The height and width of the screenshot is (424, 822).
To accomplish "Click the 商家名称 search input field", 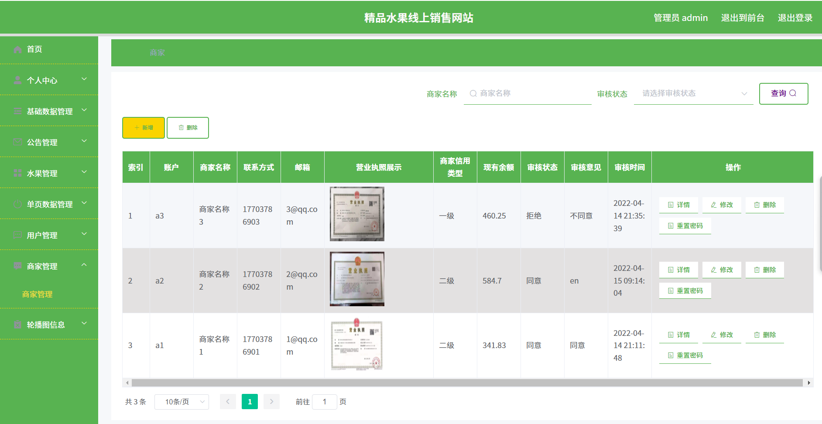I will tap(527, 93).
